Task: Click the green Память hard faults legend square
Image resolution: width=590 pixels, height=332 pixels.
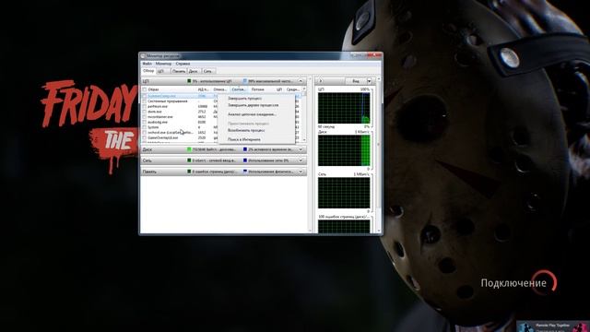Action: (189, 172)
